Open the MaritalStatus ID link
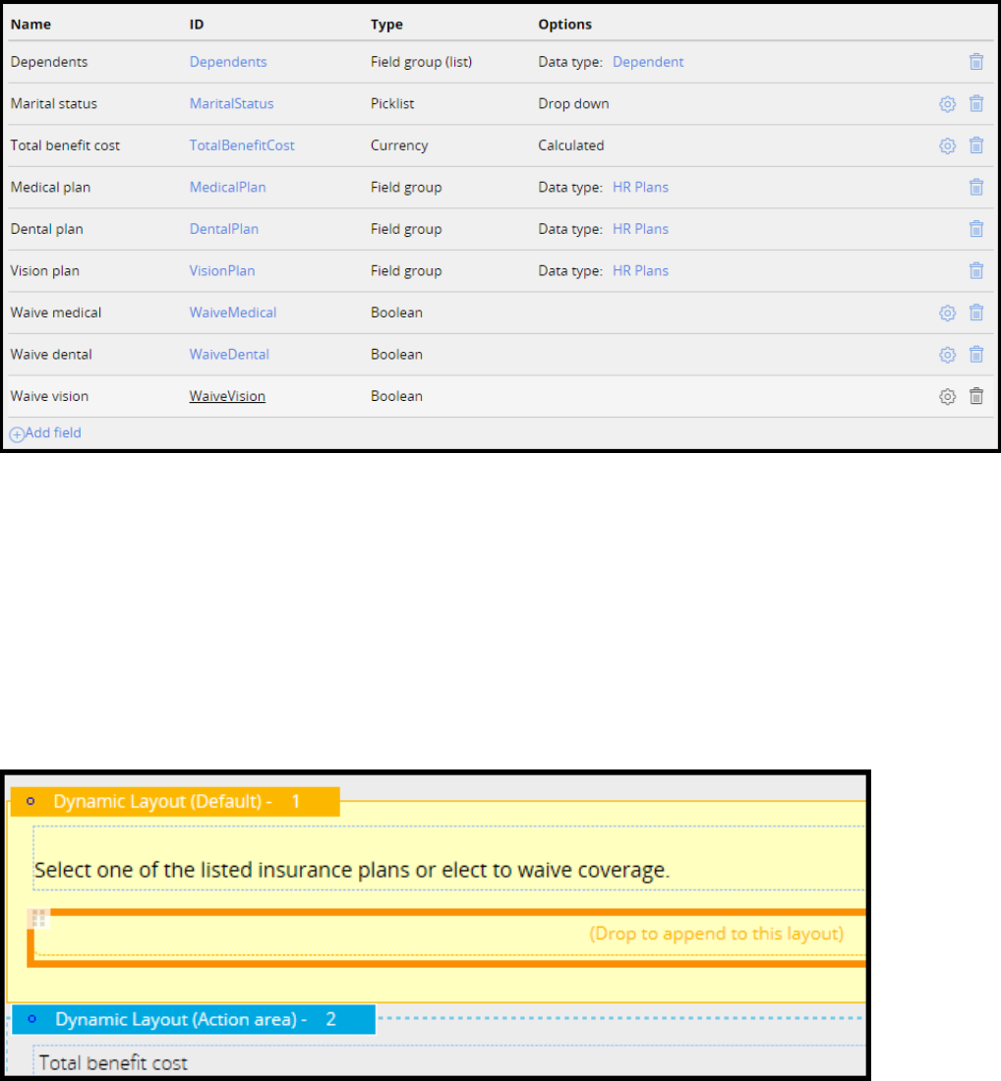Image resolution: width=1001 pixels, height=1081 pixels. coord(231,103)
